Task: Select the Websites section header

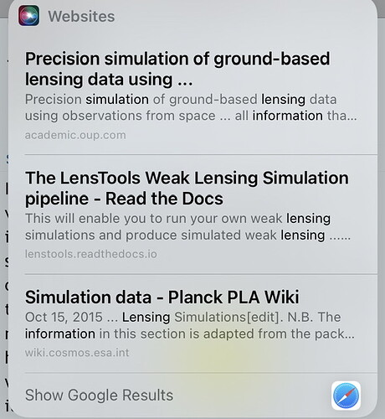Action: point(66,16)
